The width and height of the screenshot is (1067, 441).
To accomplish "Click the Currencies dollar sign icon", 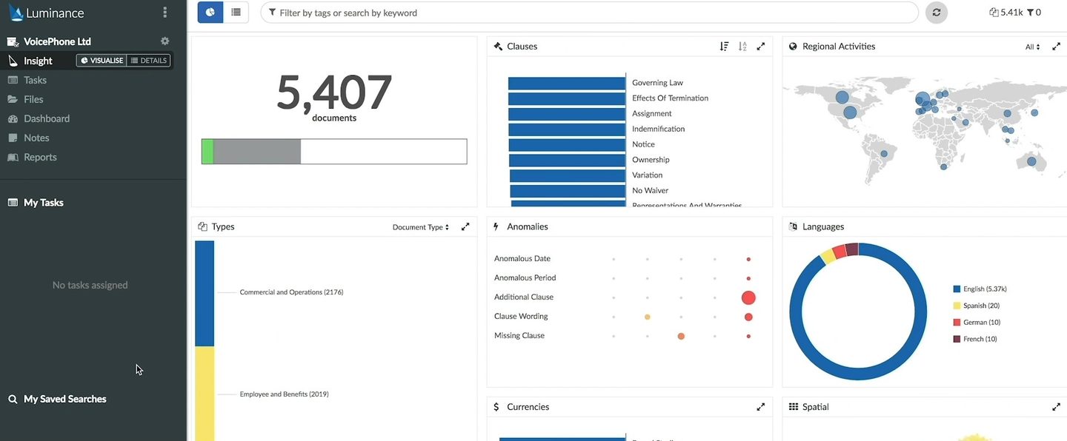I will [496, 407].
